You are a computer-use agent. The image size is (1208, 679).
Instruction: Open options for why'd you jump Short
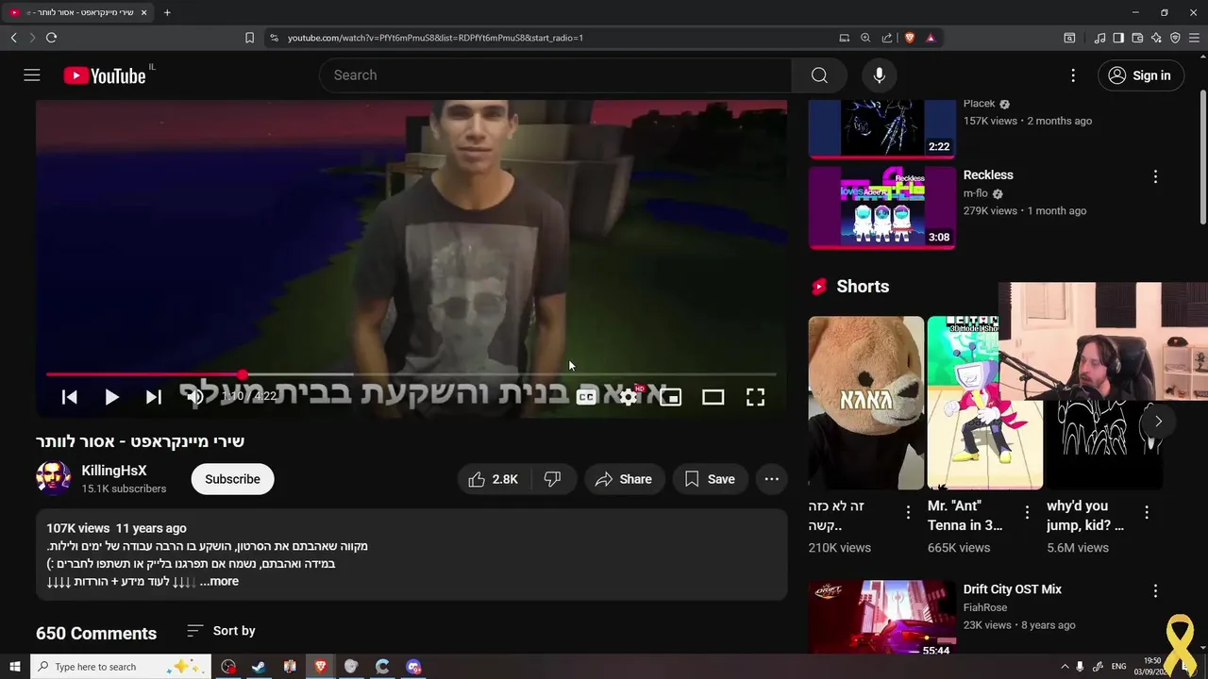(x=1146, y=512)
